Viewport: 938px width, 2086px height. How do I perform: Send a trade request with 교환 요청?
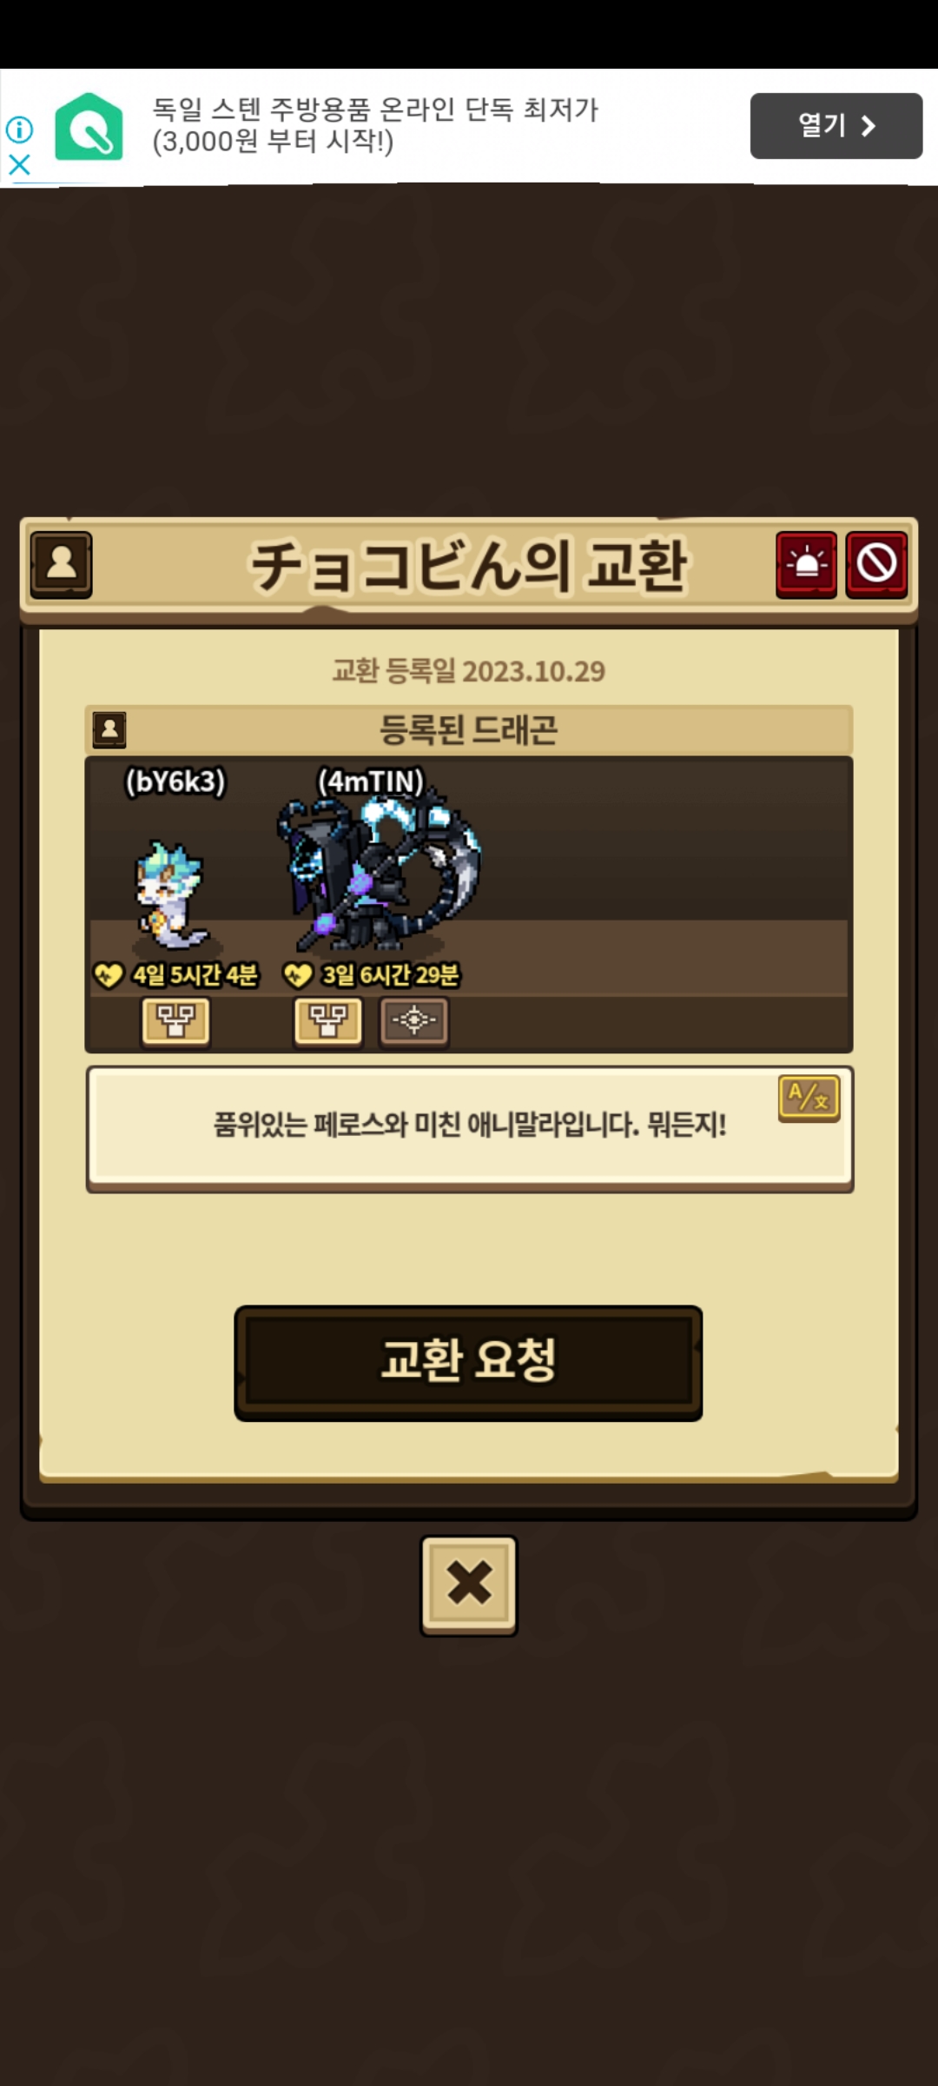468,1362
